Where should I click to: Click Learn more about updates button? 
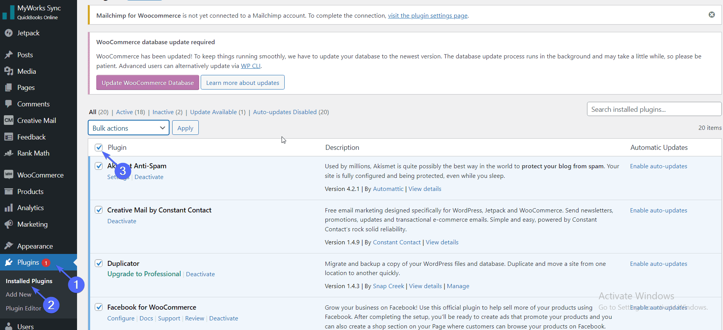[x=243, y=83]
